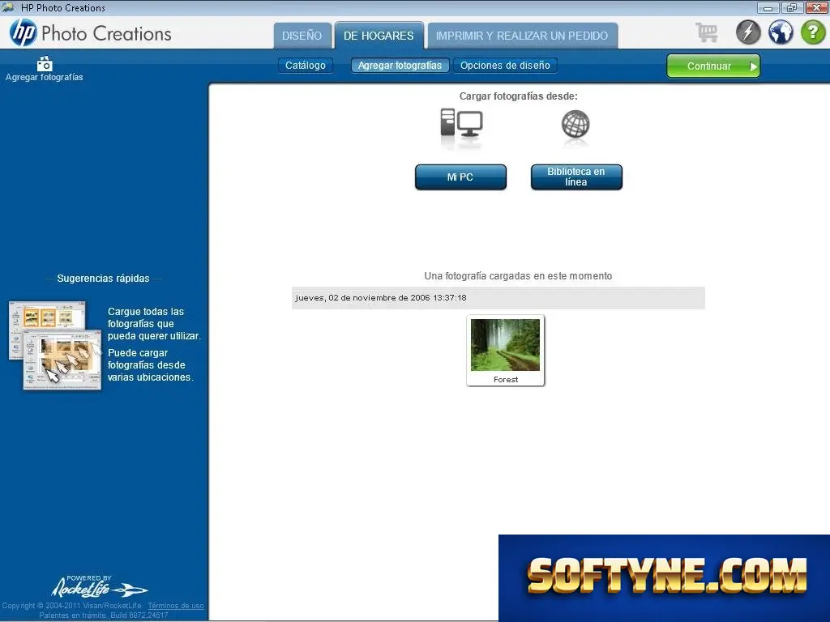
Task: Click the globe icon in header
Action: 781,32
